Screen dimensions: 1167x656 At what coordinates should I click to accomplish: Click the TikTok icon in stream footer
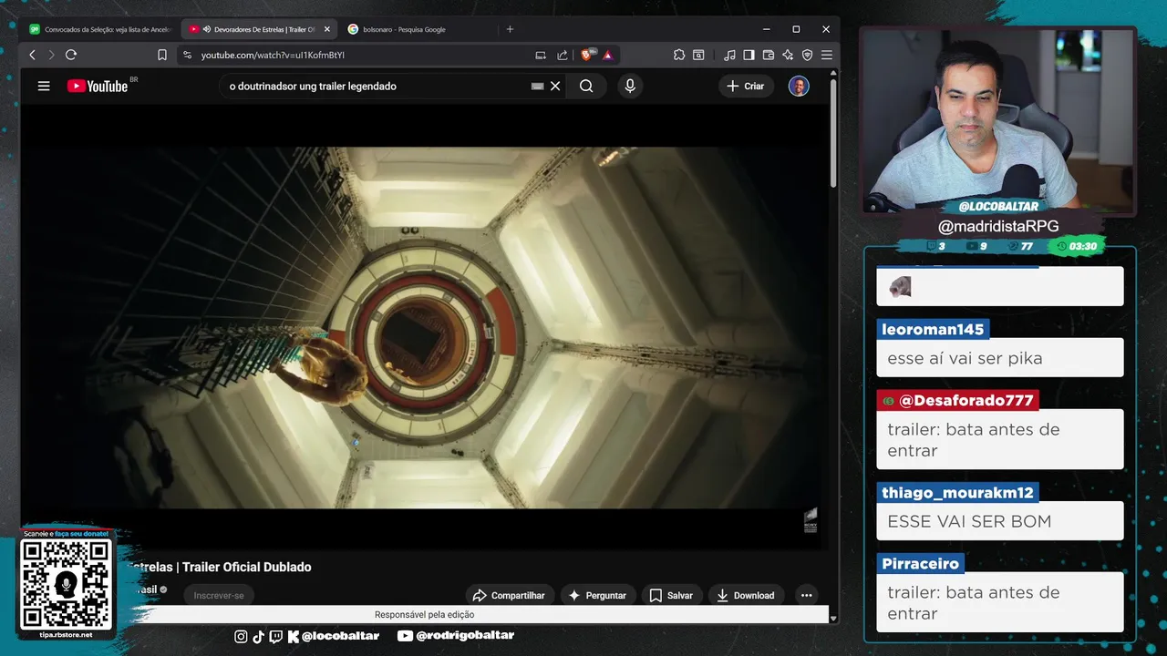pyautogui.click(x=258, y=636)
